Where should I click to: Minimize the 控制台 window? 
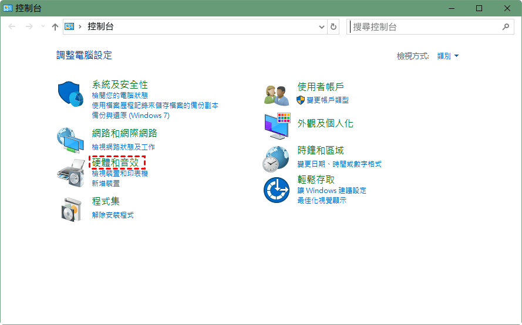(x=452, y=8)
